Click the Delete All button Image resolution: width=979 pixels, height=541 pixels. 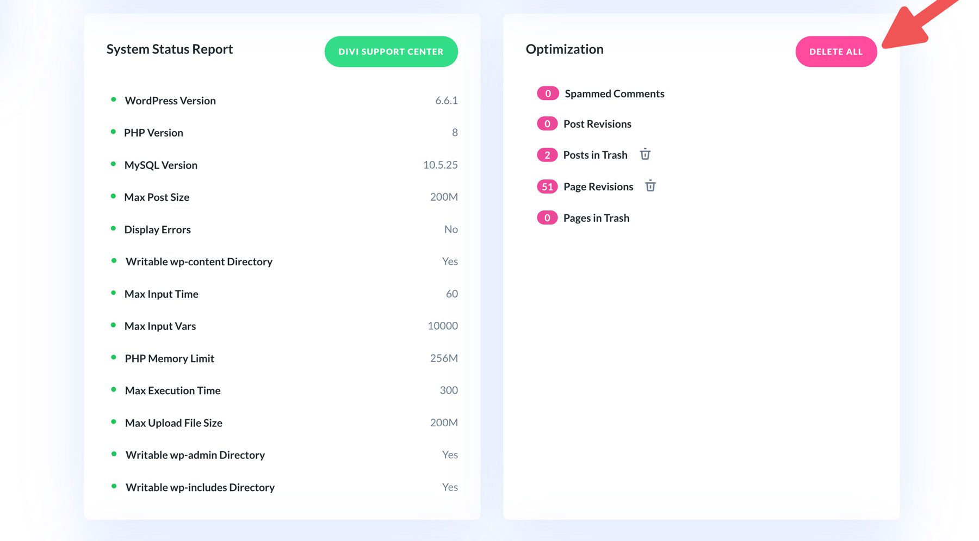click(836, 51)
